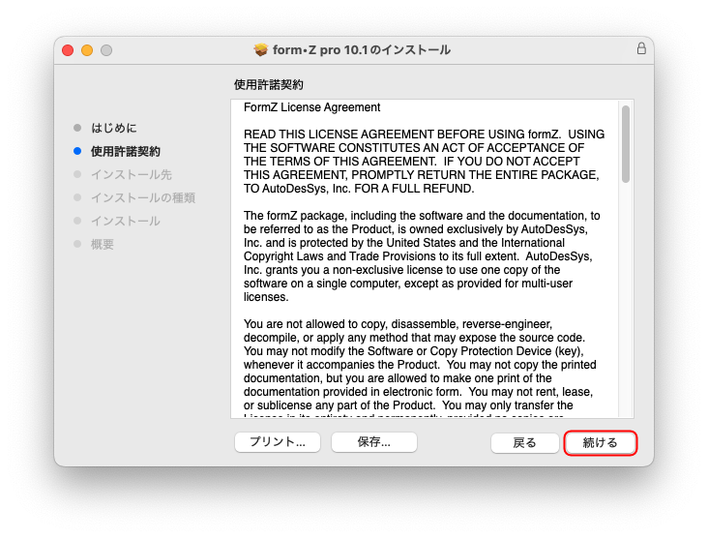Click the lock icon in the title bar

coord(641,49)
